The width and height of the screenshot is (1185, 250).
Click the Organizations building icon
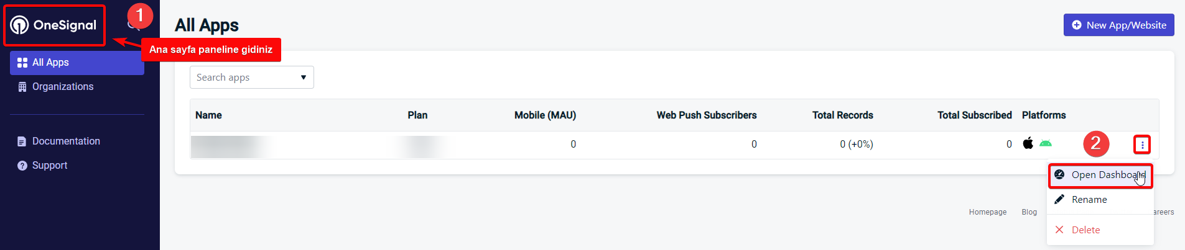point(22,87)
